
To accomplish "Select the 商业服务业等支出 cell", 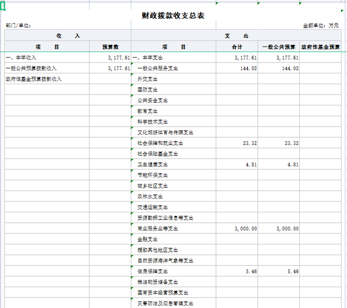I will 157,229.
